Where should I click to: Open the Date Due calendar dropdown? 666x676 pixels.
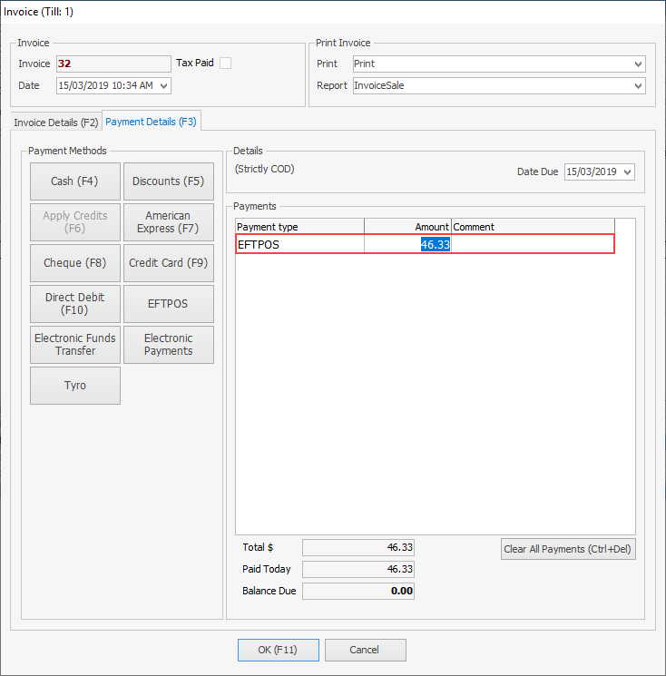[628, 172]
